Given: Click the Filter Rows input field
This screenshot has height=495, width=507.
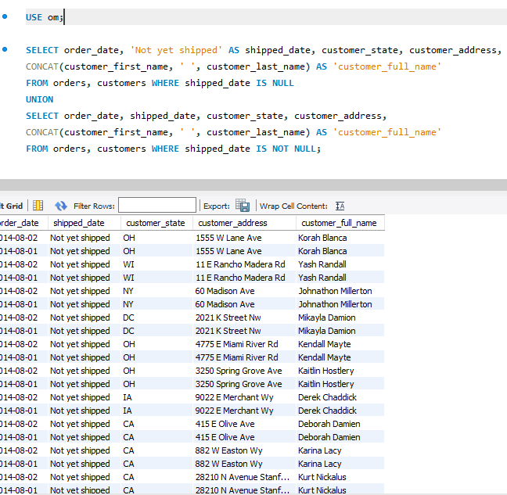Looking at the screenshot, I should click(x=156, y=206).
